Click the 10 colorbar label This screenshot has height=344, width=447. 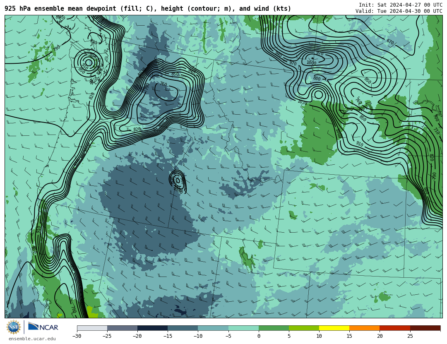tap(319, 336)
